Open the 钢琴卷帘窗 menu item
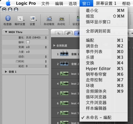 (104, 74)
